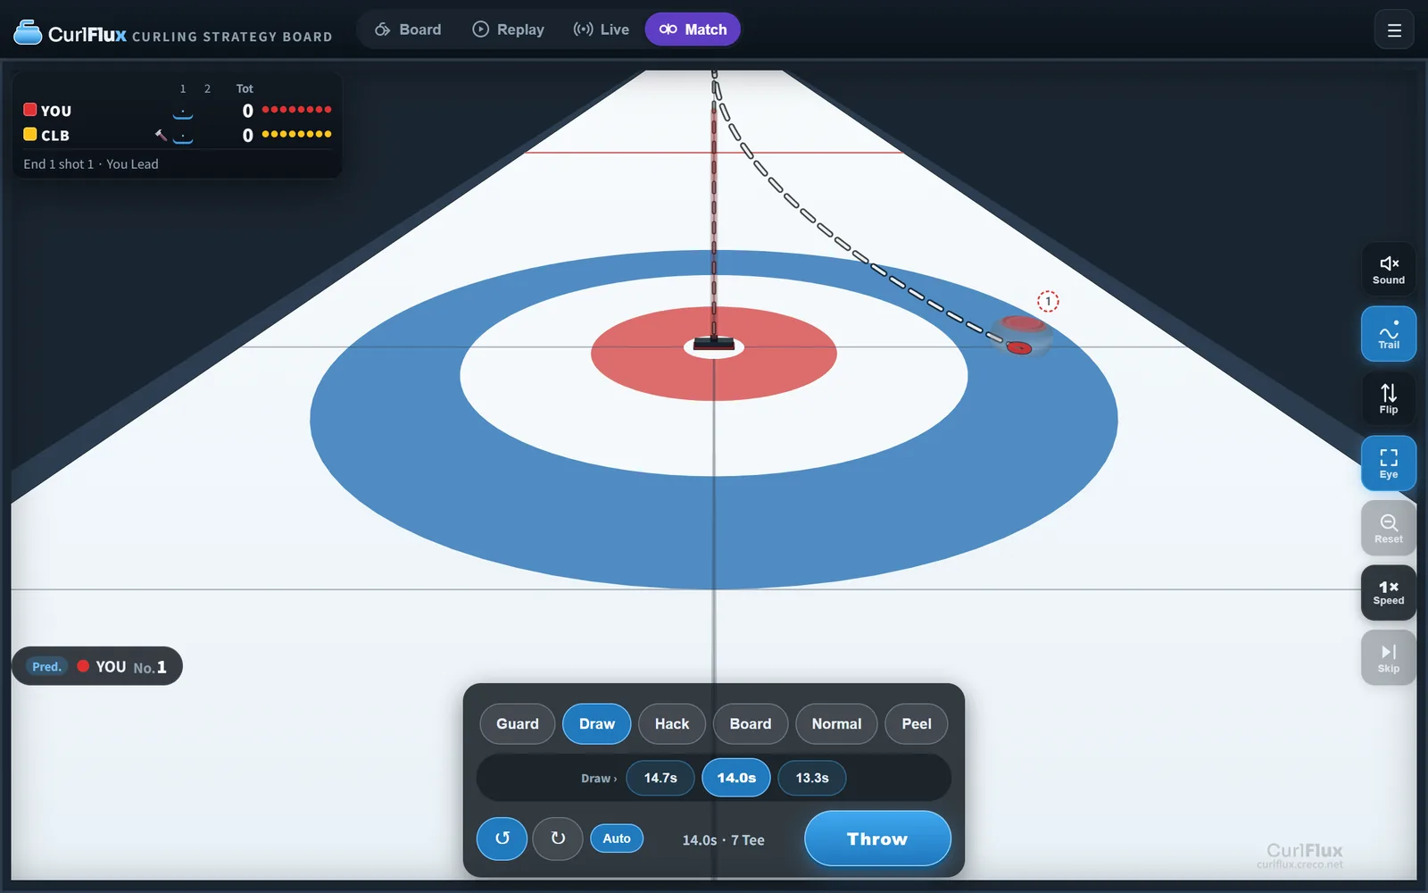1428x893 pixels.
Task: Select the Hack weight option
Action: tap(672, 724)
